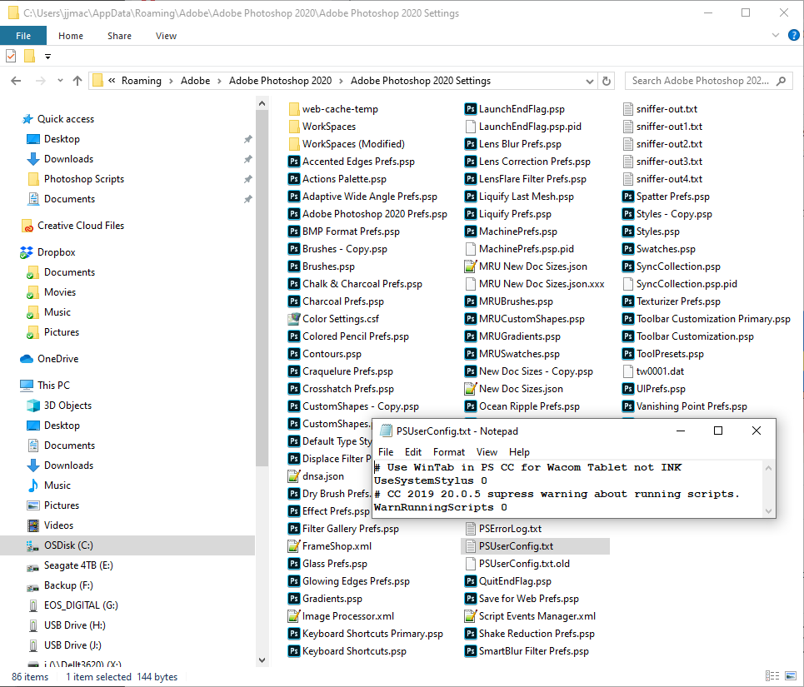The height and width of the screenshot is (687, 804).
Task: Click the Properties checkmark icon in quick access toolbar
Action: click(x=11, y=56)
